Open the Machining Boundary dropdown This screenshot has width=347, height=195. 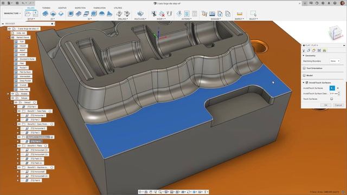click(x=335, y=61)
